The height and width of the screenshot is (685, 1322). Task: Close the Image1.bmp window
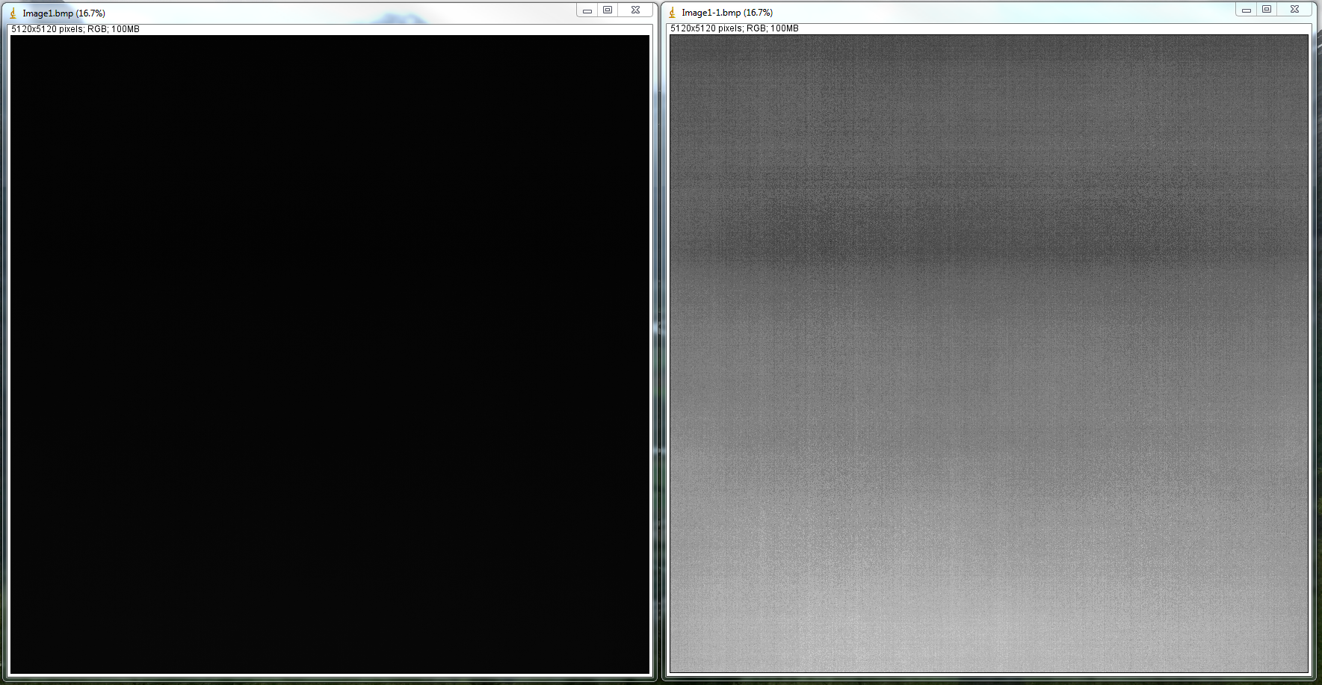point(635,10)
